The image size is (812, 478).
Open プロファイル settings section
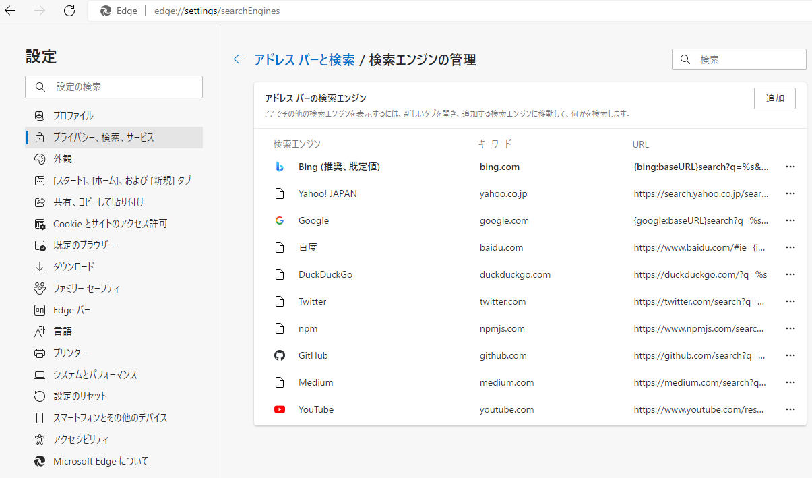(x=114, y=115)
